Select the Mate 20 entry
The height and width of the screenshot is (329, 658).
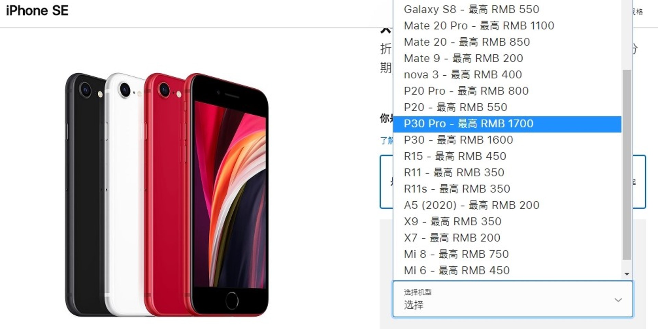point(507,42)
